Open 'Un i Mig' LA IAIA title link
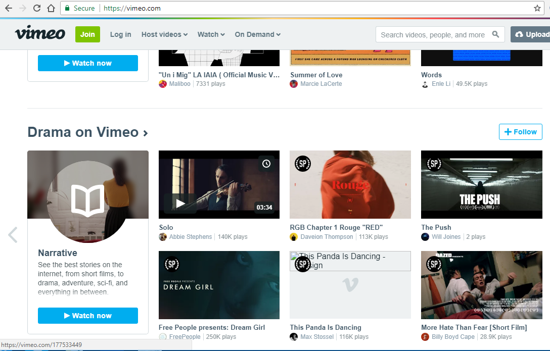Image resolution: width=550 pixels, height=351 pixels. 219,75
